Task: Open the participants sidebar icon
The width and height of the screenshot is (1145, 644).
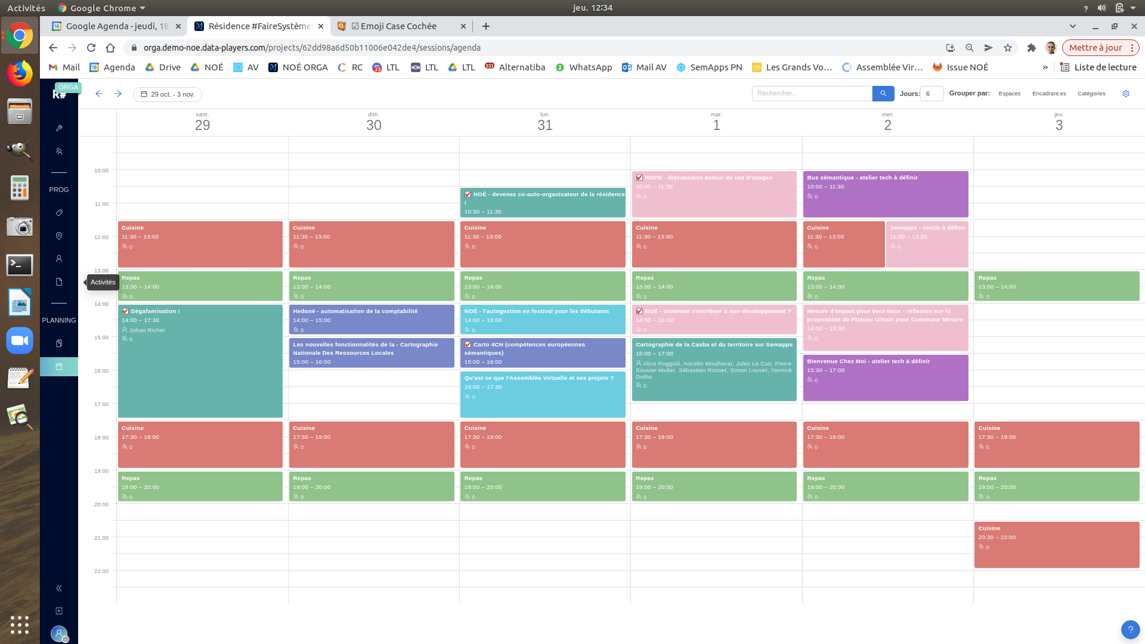Action: [x=59, y=151]
